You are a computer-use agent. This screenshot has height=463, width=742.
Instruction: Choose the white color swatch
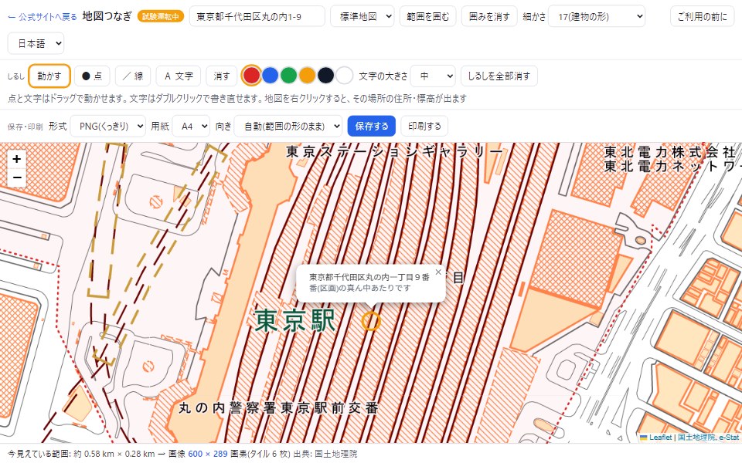[345, 76]
